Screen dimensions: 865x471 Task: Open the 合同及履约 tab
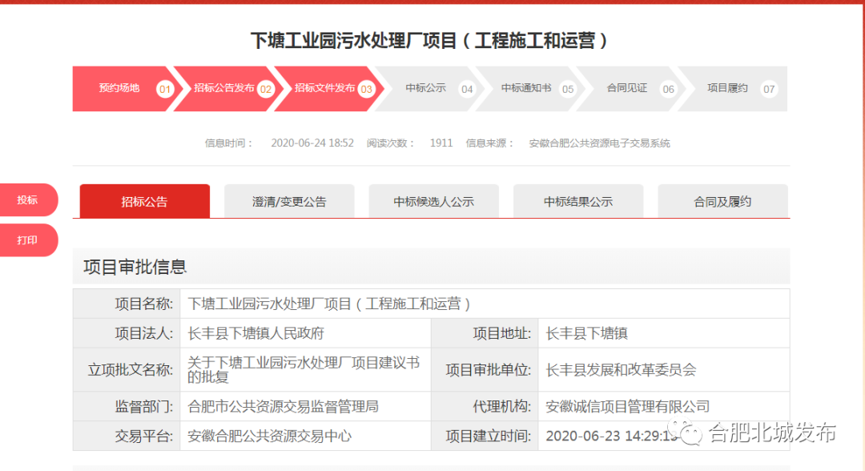point(722,202)
